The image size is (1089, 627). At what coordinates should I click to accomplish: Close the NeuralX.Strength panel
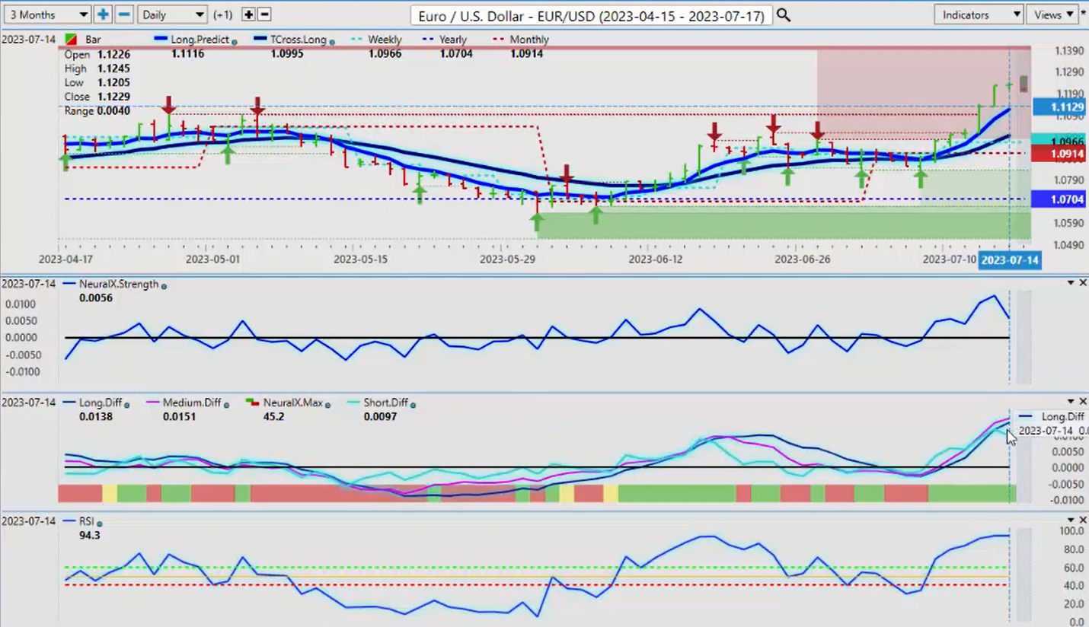[1083, 283]
